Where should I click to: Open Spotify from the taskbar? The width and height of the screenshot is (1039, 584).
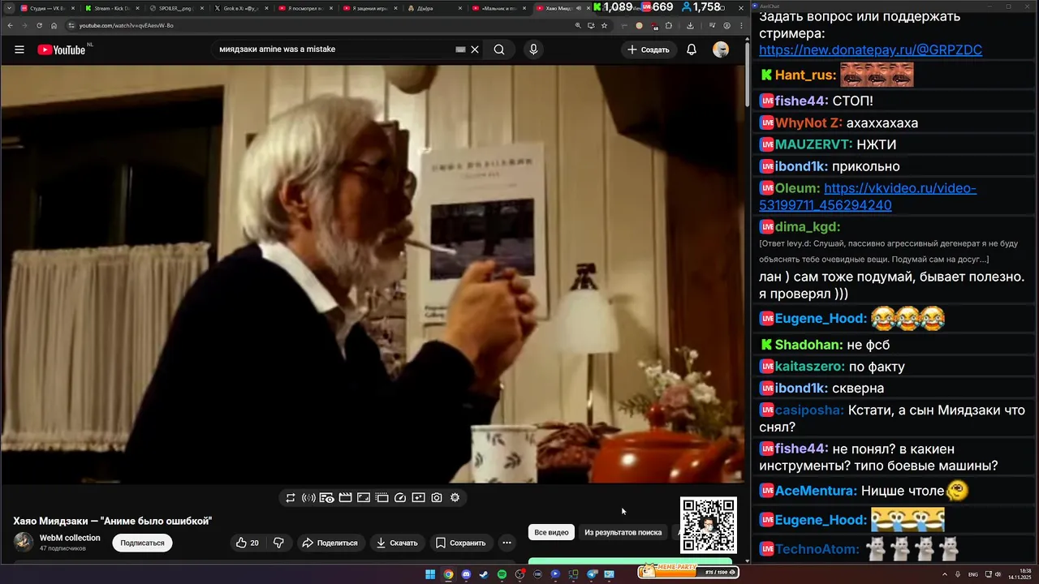click(x=502, y=574)
